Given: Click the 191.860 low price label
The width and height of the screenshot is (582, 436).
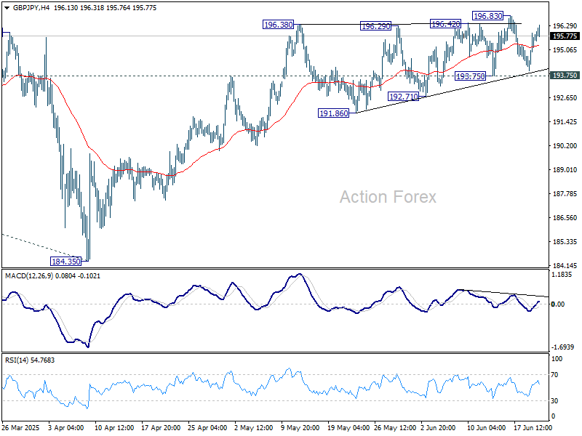Looking at the screenshot, I should [334, 113].
